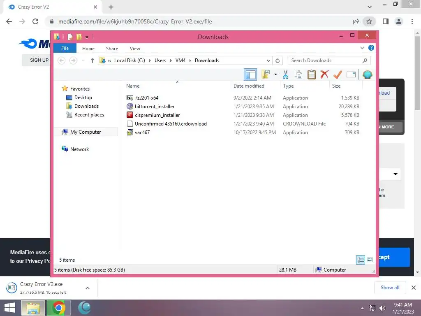The height and width of the screenshot is (316, 421).
Task: Open recent locations dropdown arrow
Action: [83, 60]
